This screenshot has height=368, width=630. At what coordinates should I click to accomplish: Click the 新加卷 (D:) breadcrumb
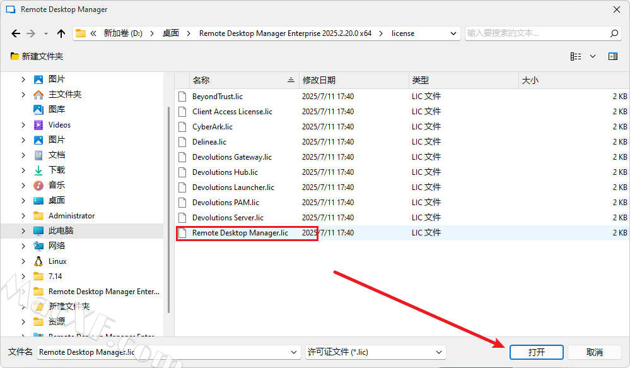click(123, 33)
